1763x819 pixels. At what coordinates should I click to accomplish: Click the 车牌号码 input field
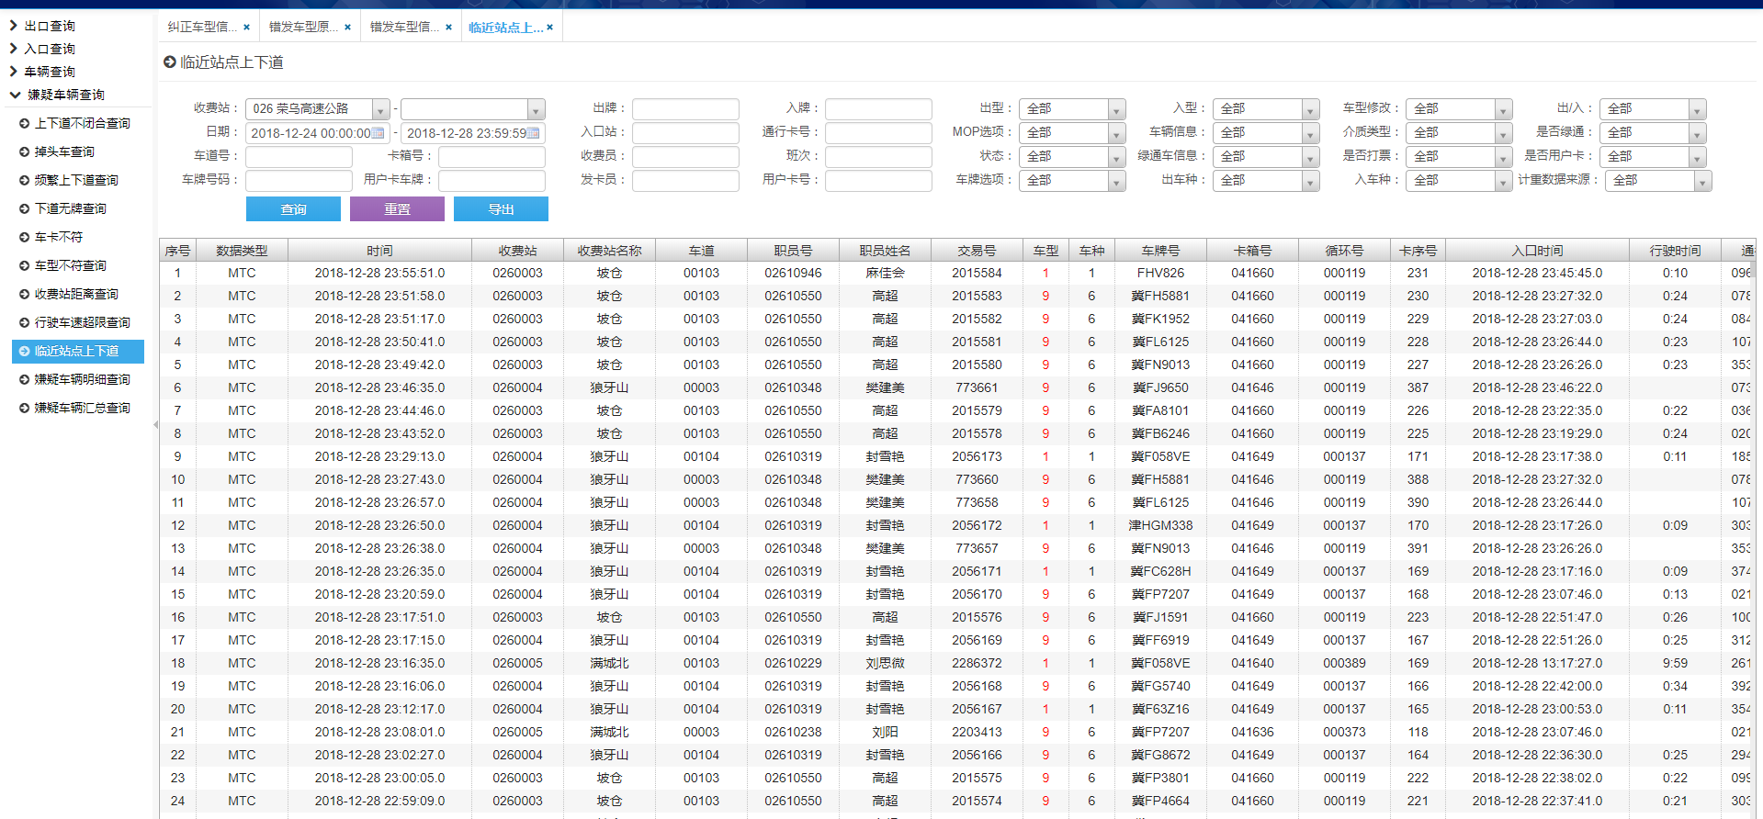click(x=299, y=181)
